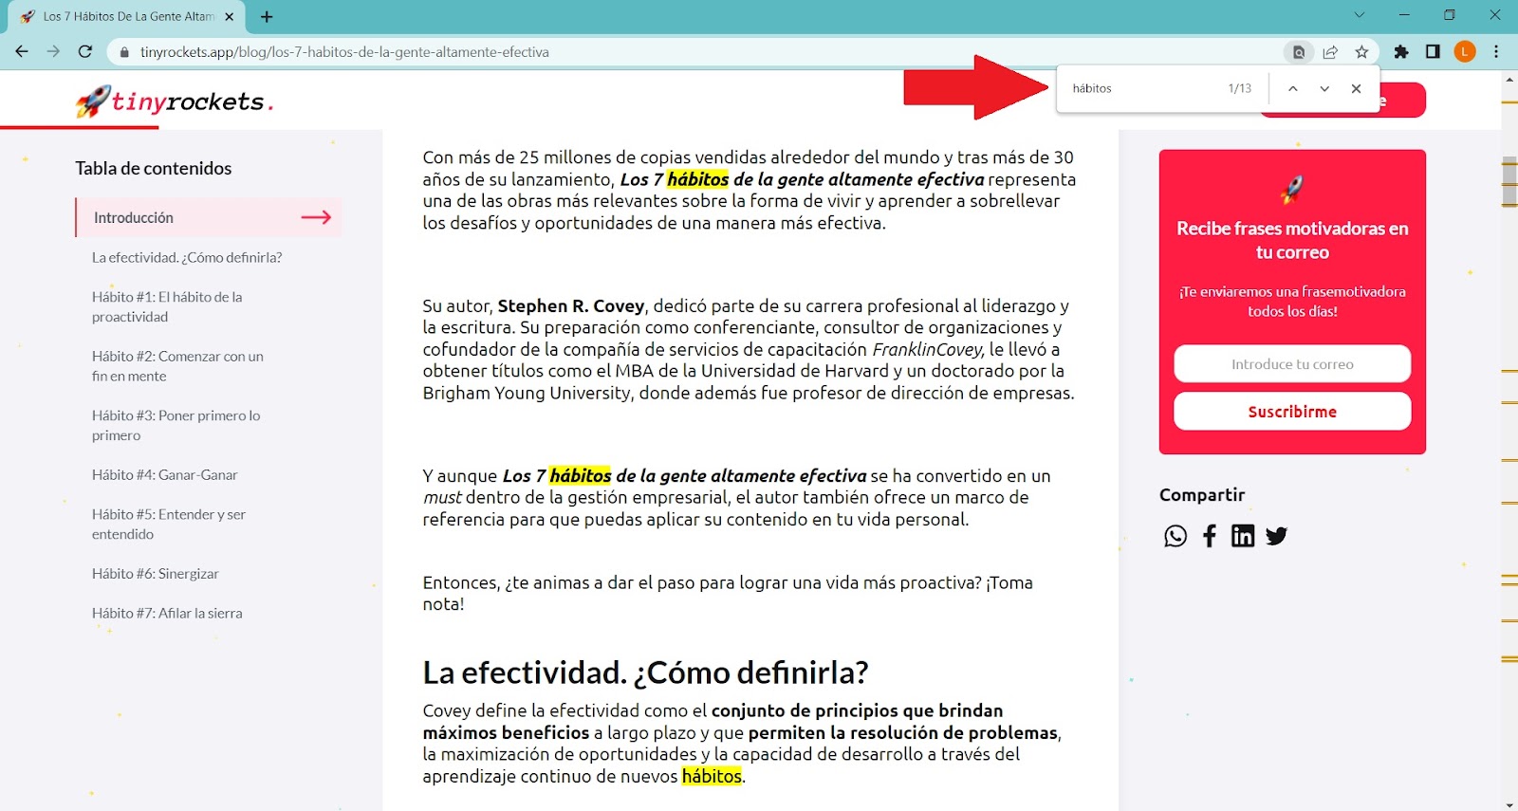The height and width of the screenshot is (811, 1518).
Task: Click the tinyrockets logo
Action: click(176, 101)
